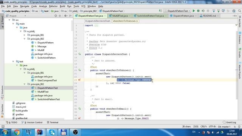Viewport: 242px width, 136px height.
Task: Collapse the test folder node
Action: 13,62
